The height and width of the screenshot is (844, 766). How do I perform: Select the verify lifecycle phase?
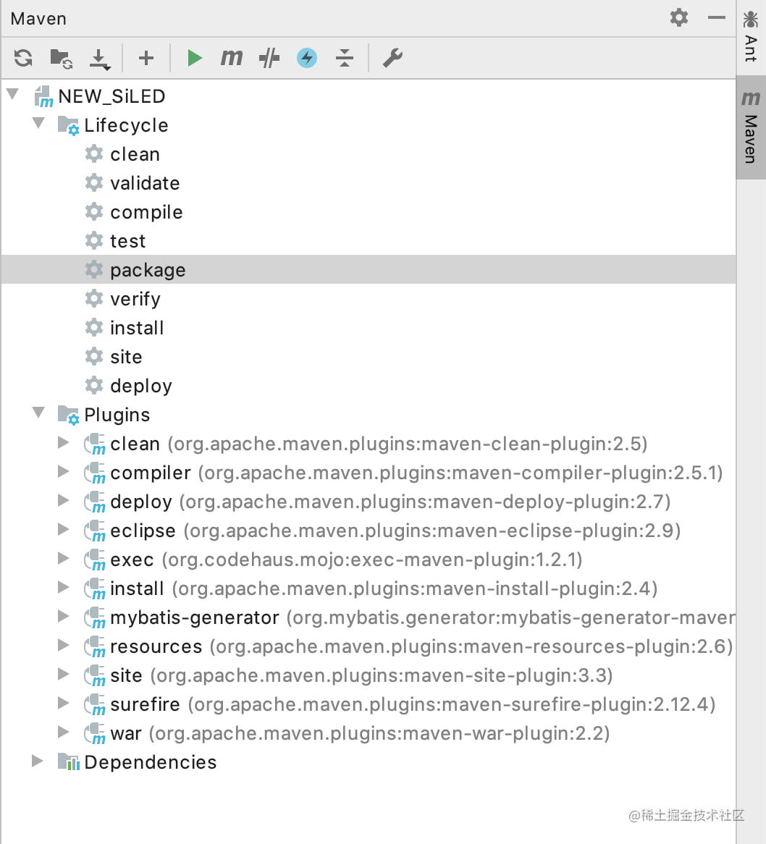(135, 299)
